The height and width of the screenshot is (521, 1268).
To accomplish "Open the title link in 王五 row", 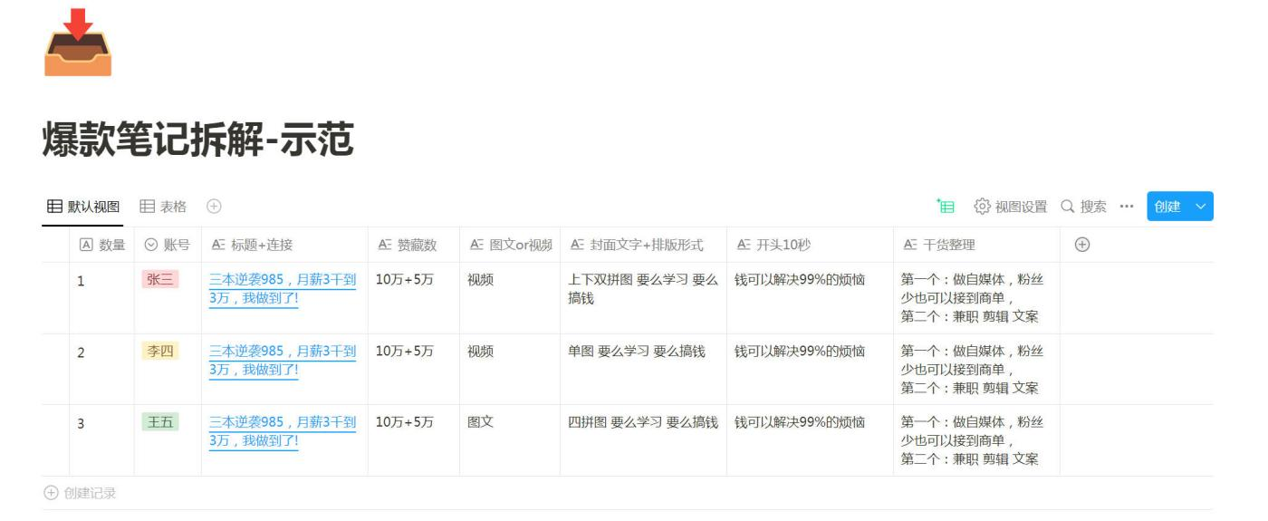I will pyautogui.click(x=282, y=431).
